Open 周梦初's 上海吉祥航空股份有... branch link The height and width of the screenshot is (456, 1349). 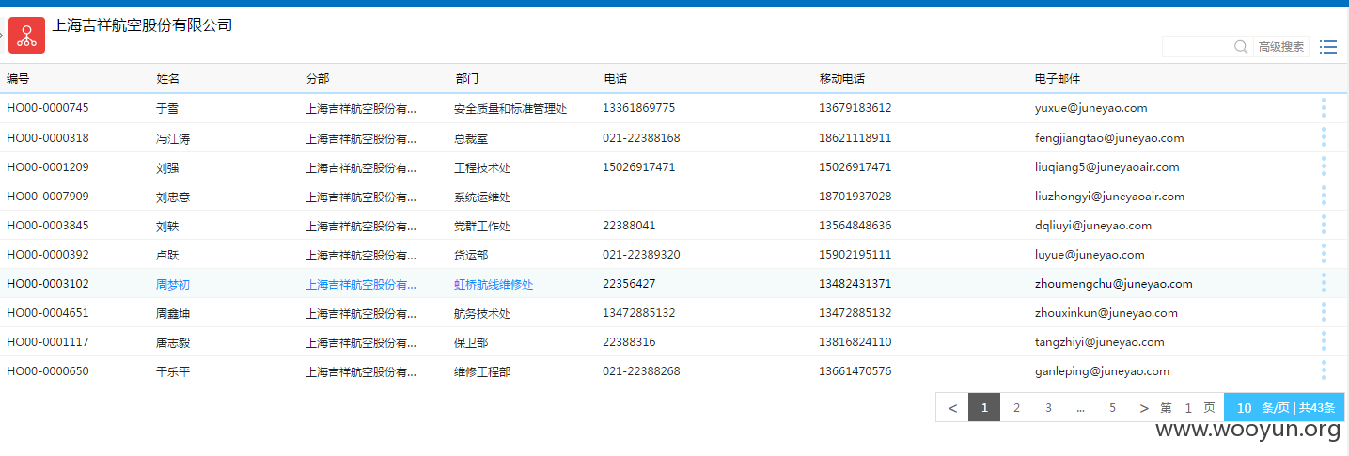pos(361,284)
